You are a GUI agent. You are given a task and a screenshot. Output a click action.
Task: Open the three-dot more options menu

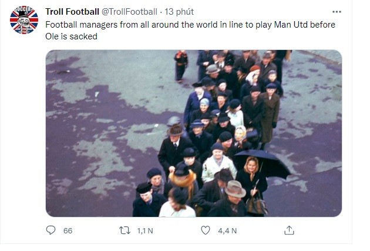point(337,12)
